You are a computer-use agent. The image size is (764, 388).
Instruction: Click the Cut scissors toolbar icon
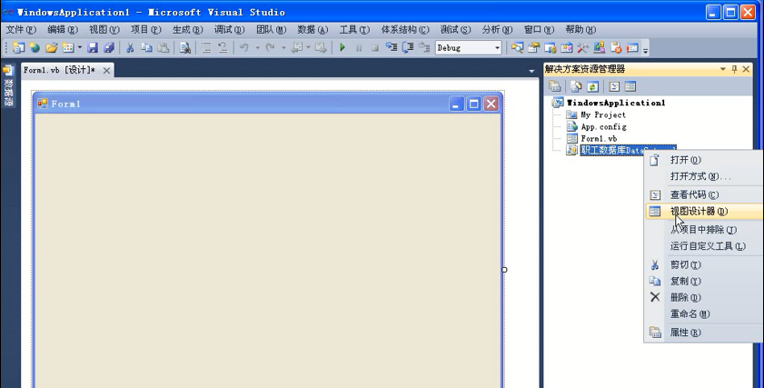130,48
